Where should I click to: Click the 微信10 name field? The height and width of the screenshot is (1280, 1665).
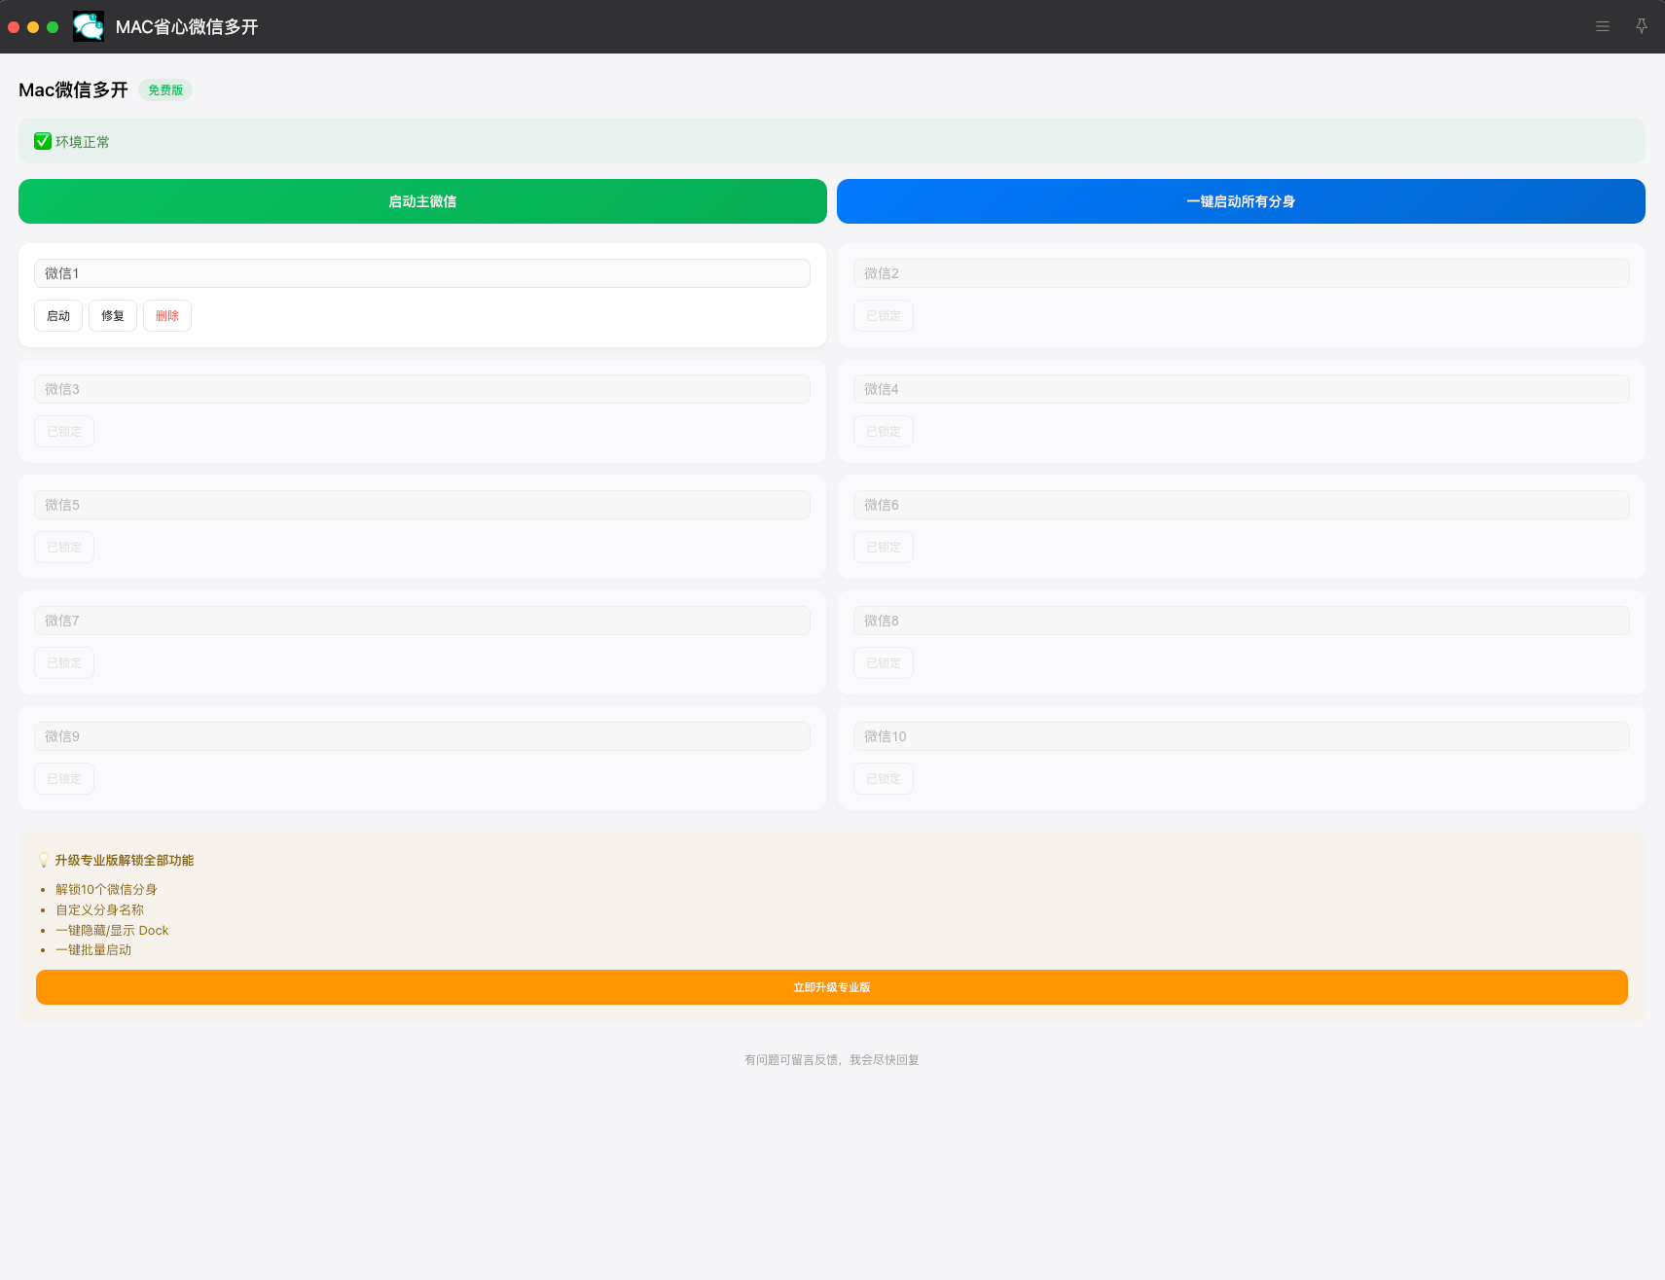(x=1241, y=736)
